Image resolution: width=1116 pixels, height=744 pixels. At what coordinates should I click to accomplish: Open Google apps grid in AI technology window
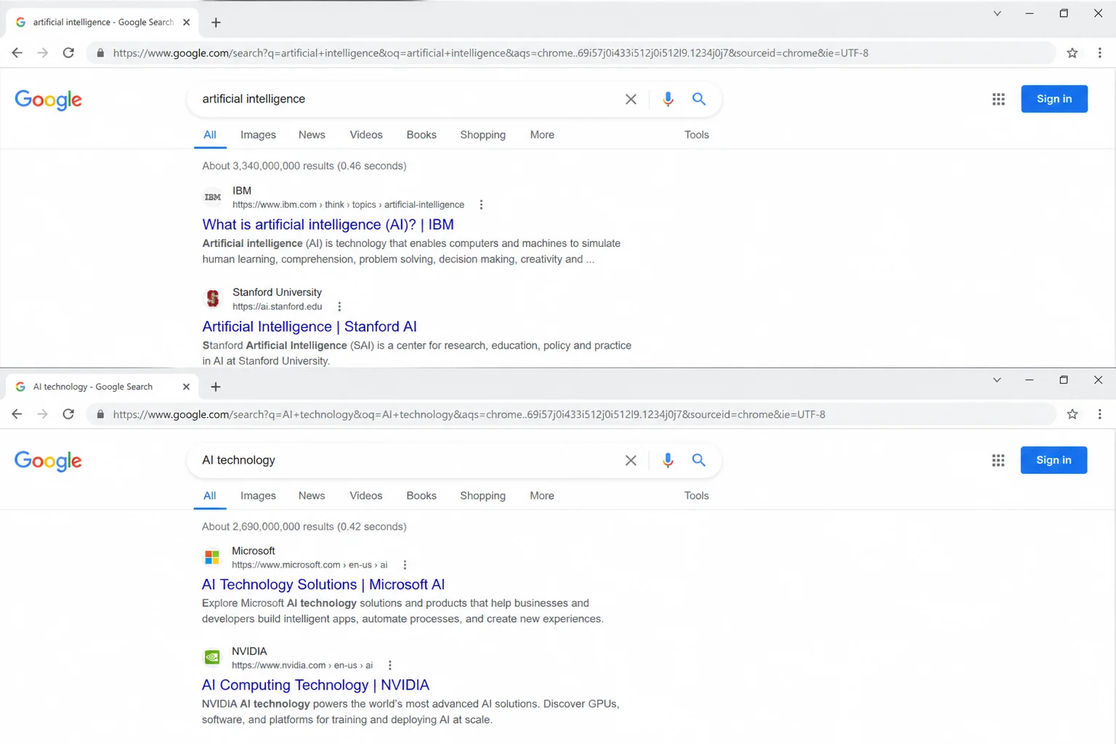(x=998, y=460)
